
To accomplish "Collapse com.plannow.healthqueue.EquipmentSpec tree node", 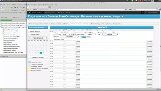I will pyautogui.click(x=1, y=27).
